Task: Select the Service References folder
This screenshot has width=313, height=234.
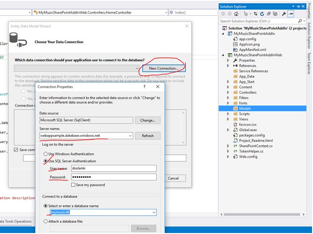Action: (x=254, y=71)
